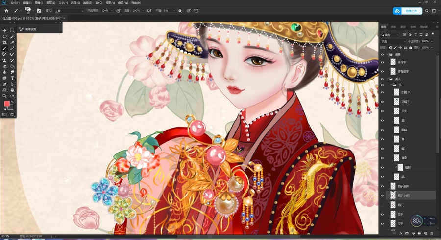
Task: Open the brush settings panel toggle icon
Action: coord(39,11)
